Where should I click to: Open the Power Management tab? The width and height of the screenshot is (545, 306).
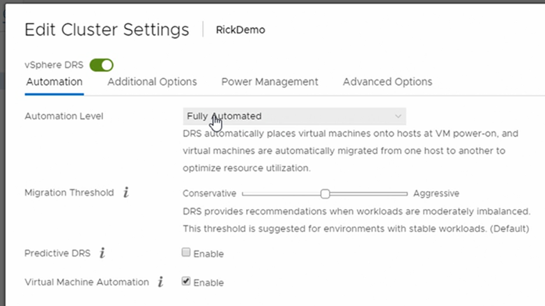click(x=270, y=82)
